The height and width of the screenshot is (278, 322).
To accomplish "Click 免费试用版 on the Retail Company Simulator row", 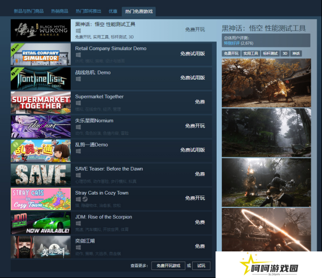I will pos(193,54).
